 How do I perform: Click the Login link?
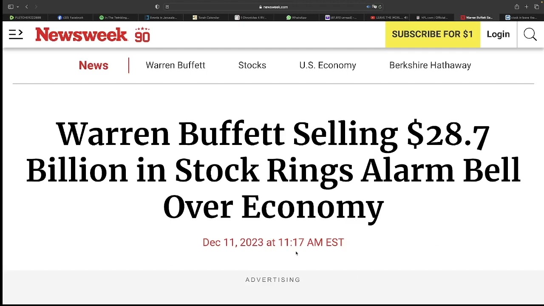tap(498, 34)
